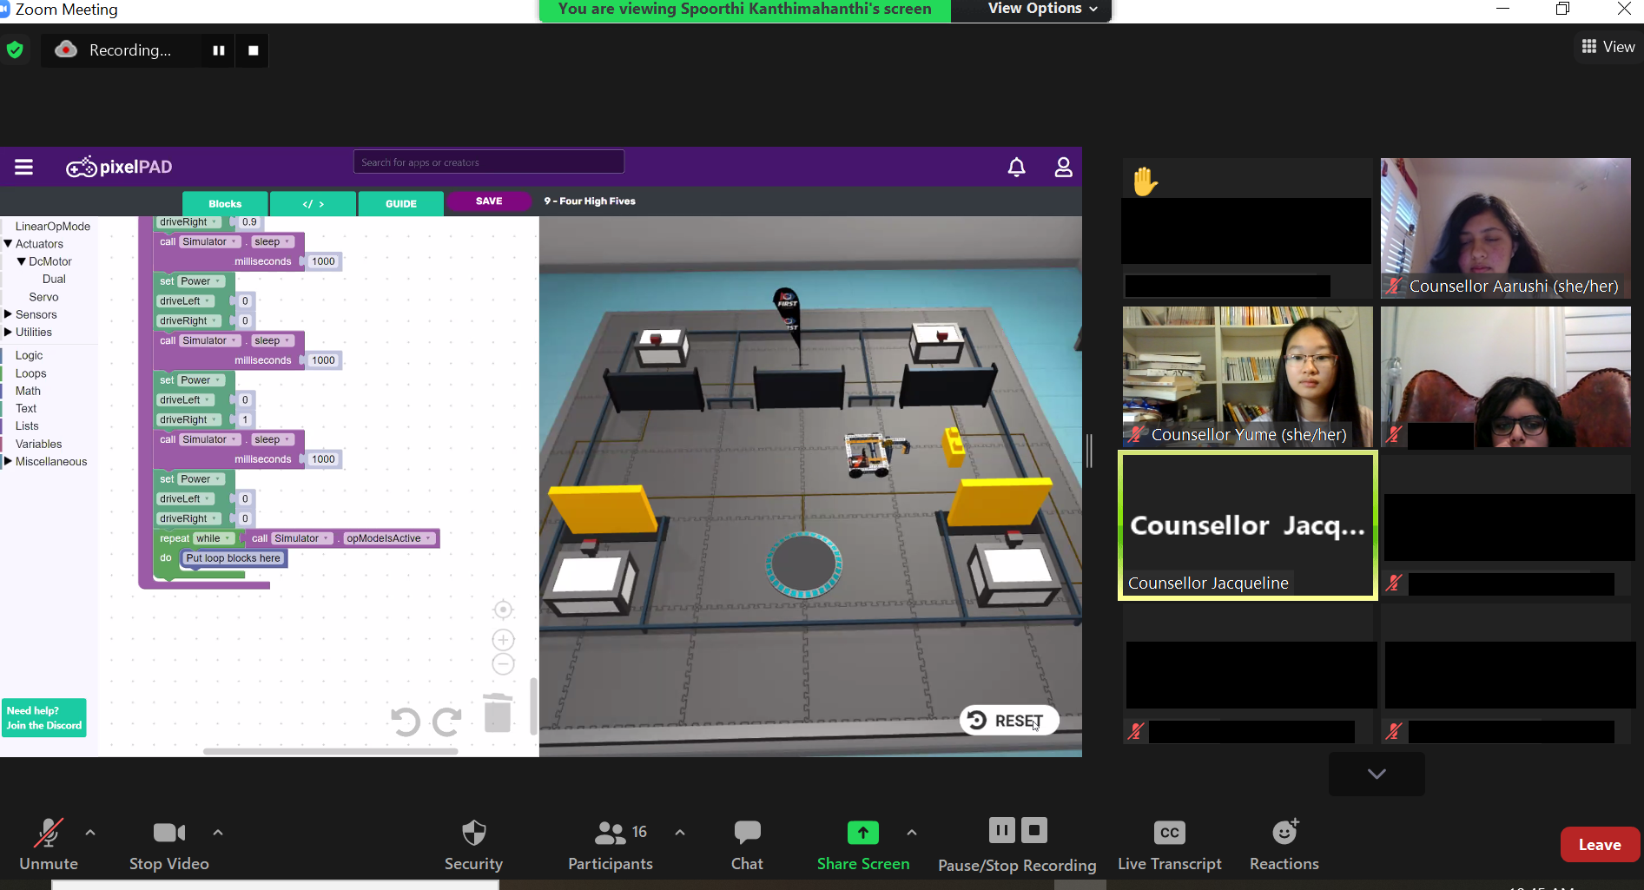Open the Math blocks category
This screenshot has height=890, width=1644.
point(28,391)
